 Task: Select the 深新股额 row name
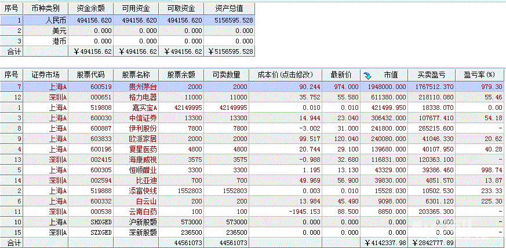coord(143,232)
